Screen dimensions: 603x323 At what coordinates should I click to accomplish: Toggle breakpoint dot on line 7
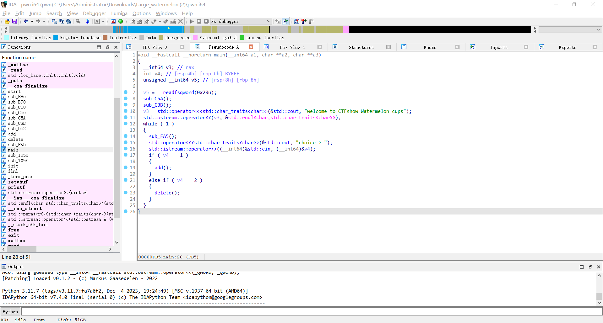pos(126,92)
